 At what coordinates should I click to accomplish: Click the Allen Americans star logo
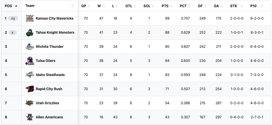pyautogui.click(x=30, y=117)
